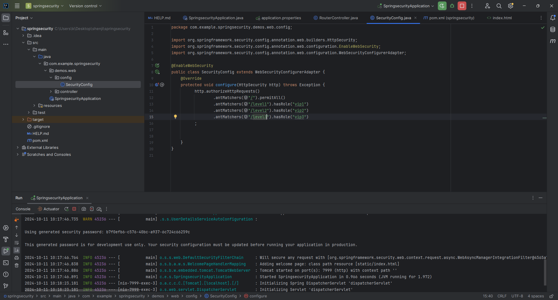The image size is (558, 300).
Task: Hide the Run tool window
Action: click(x=541, y=198)
